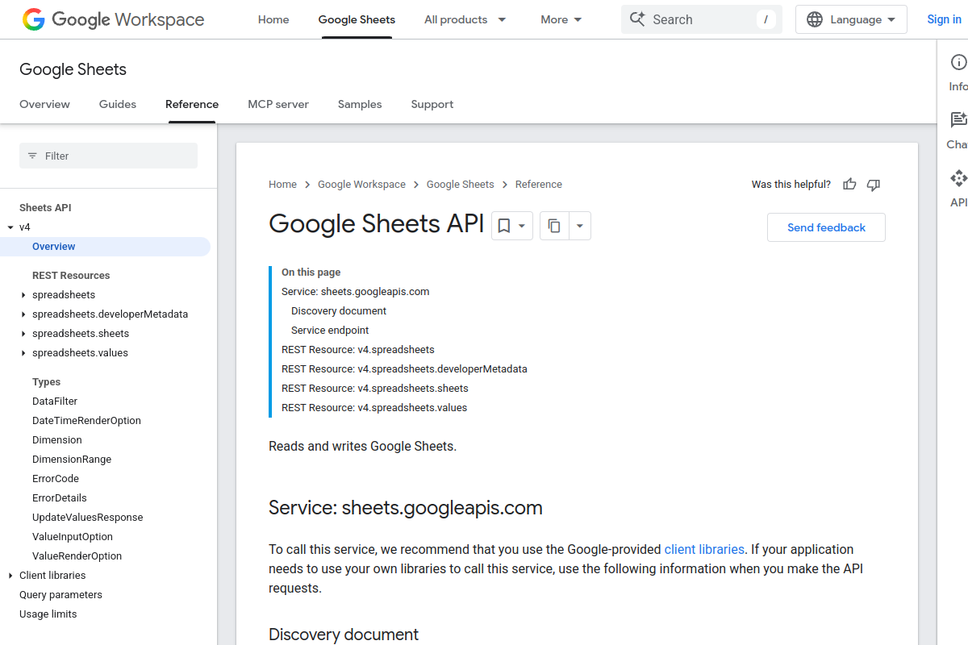Image resolution: width=968 pixels, height=645 pixels.
Task: Open ErrorDetails type page
Action: [x=60, y=498]
